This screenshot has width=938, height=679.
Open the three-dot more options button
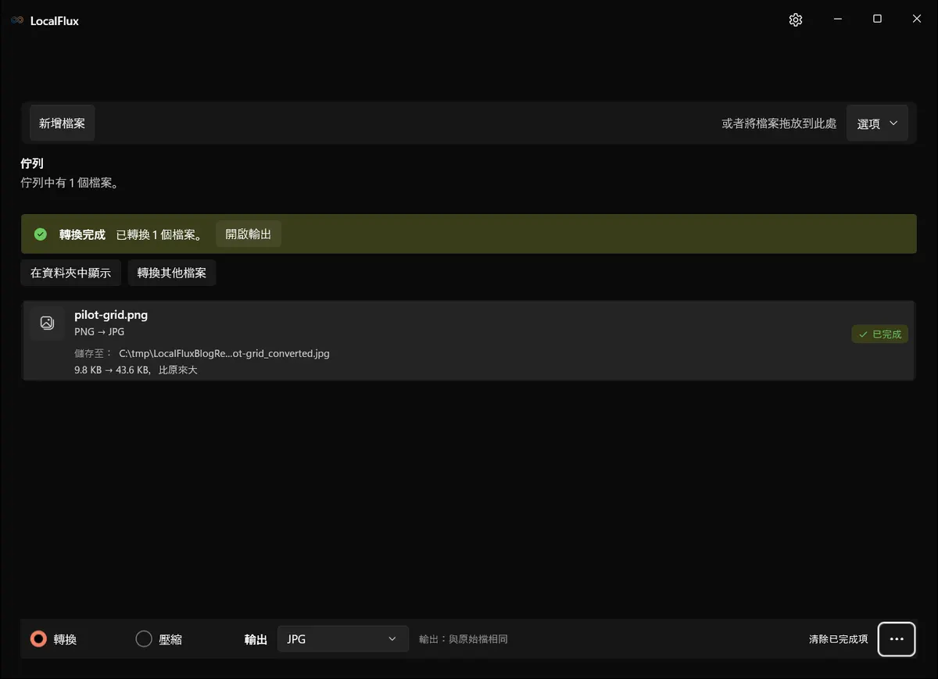[897, 639]
